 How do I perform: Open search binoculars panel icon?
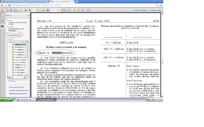click(3, 26)
